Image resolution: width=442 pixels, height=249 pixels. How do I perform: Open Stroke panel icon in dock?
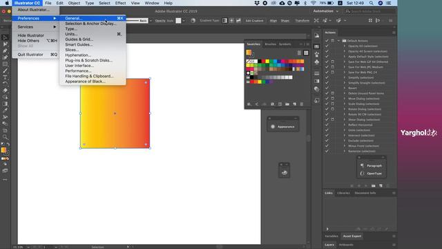pos(317,73)
